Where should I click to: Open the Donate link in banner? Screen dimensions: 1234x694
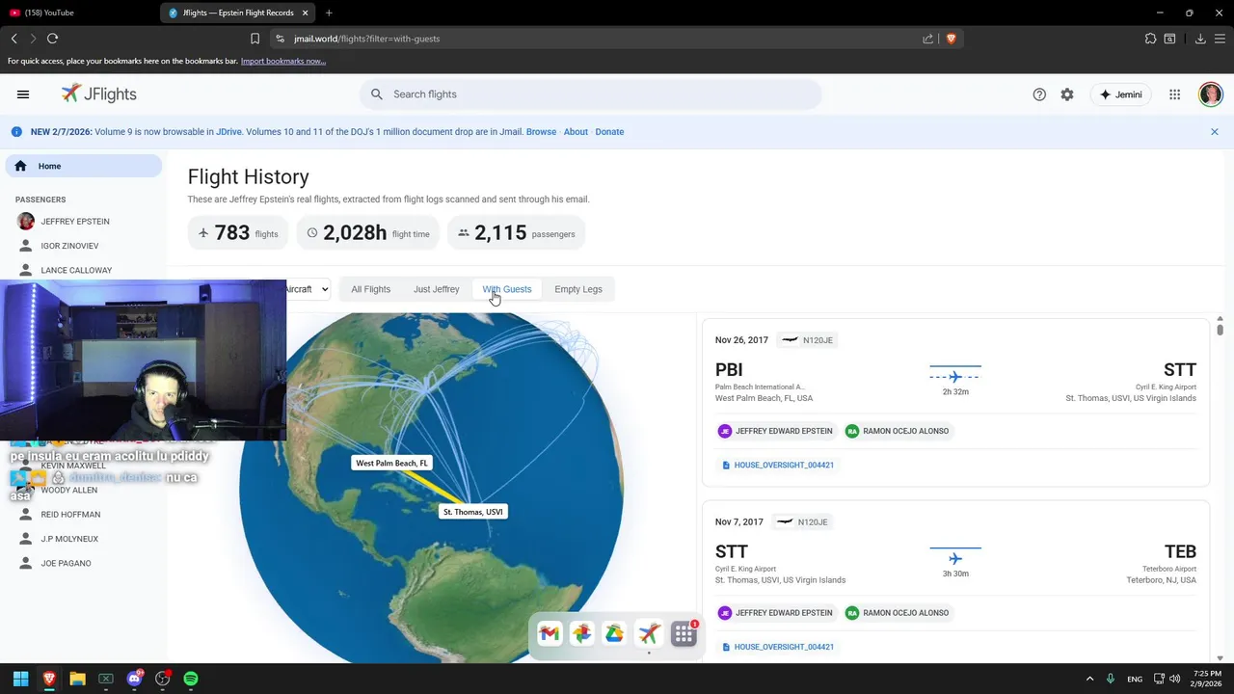[x=609, y=132]
